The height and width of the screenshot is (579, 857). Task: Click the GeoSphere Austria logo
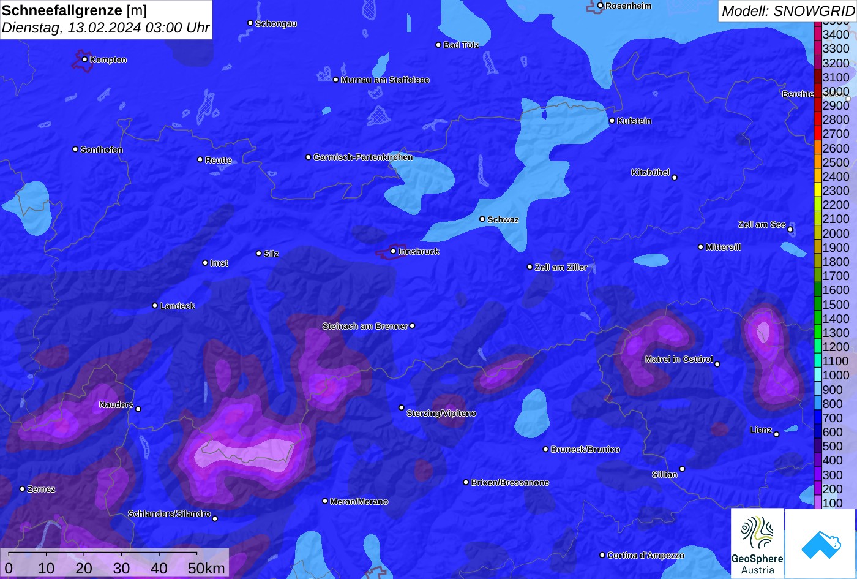point(757,543)
